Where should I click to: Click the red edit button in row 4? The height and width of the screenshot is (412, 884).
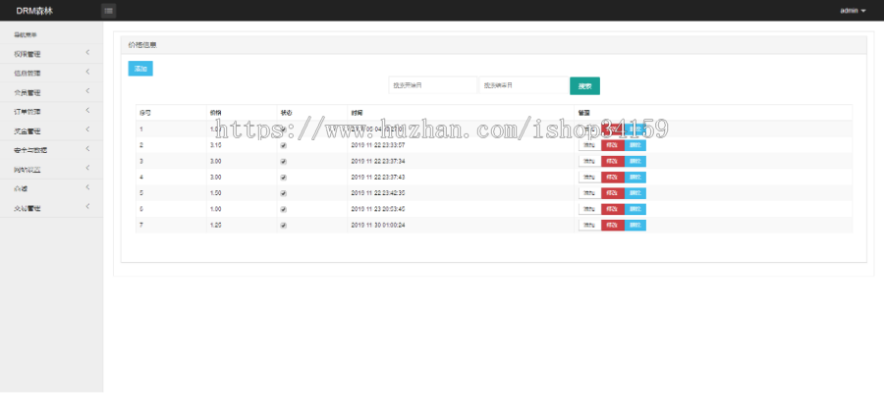(613, 178)
